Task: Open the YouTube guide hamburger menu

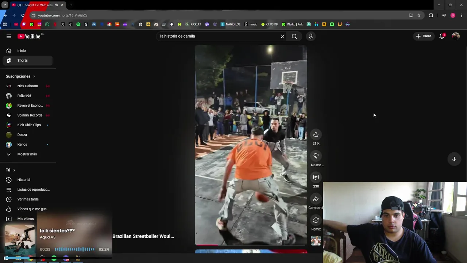Action: [9, 36]
